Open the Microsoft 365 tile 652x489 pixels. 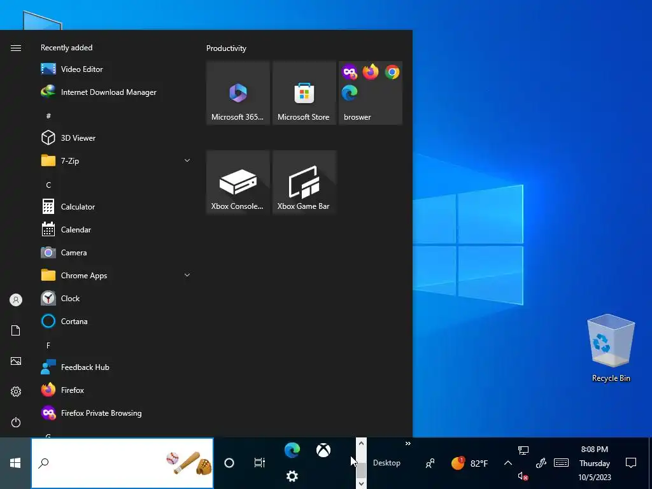(x=238, y=93)
